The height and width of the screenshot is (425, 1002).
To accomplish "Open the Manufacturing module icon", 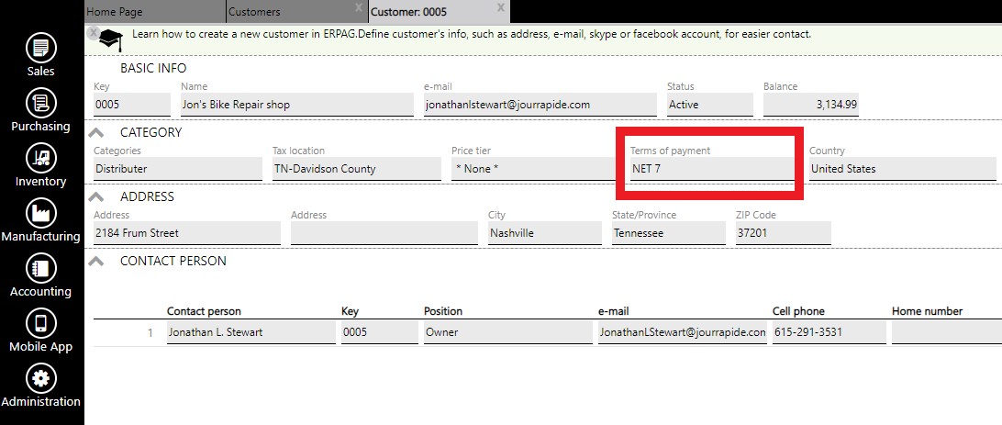I will tap(40, 213).
